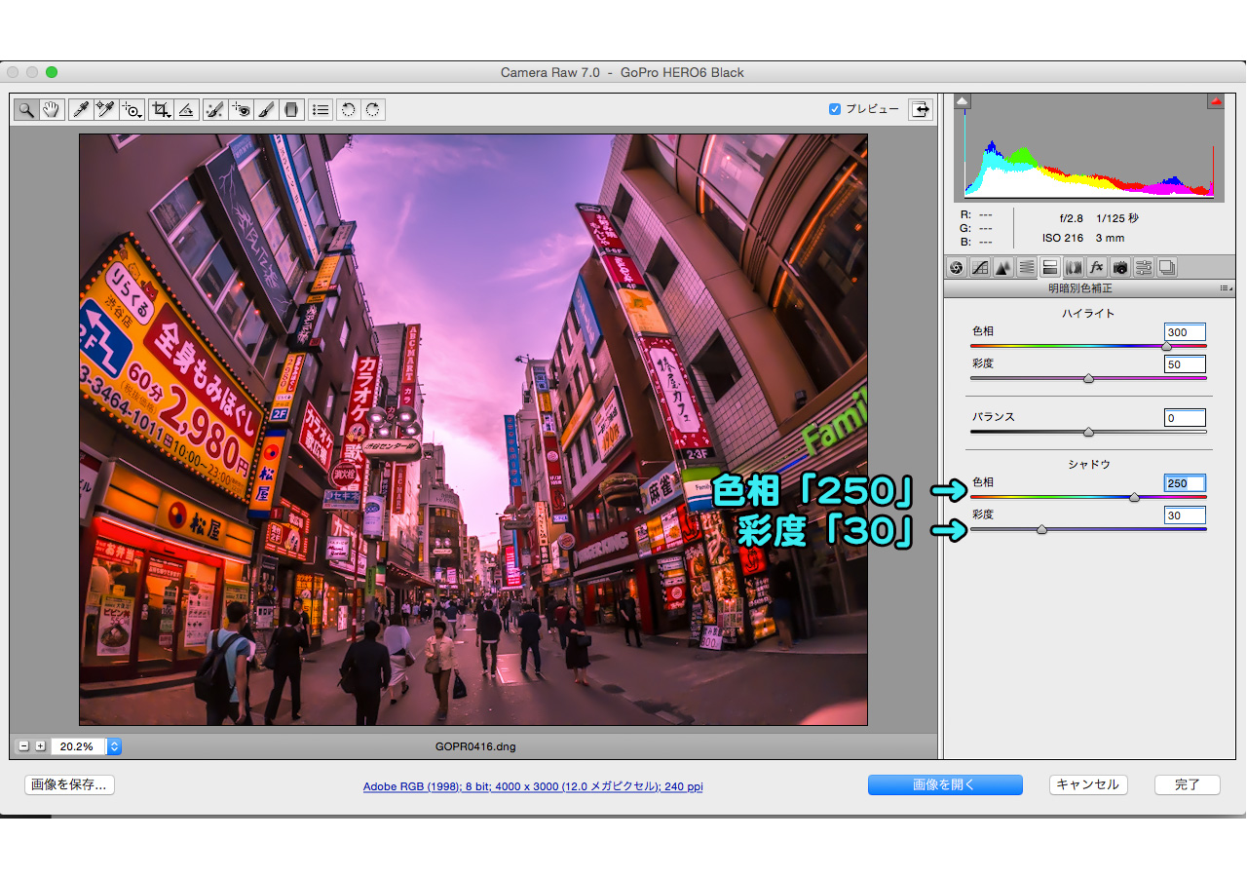Toggle shadow clipping warning in histogram
Image resolution: width=1247 pixels, height=877 pixels.
tap(963, 101)
